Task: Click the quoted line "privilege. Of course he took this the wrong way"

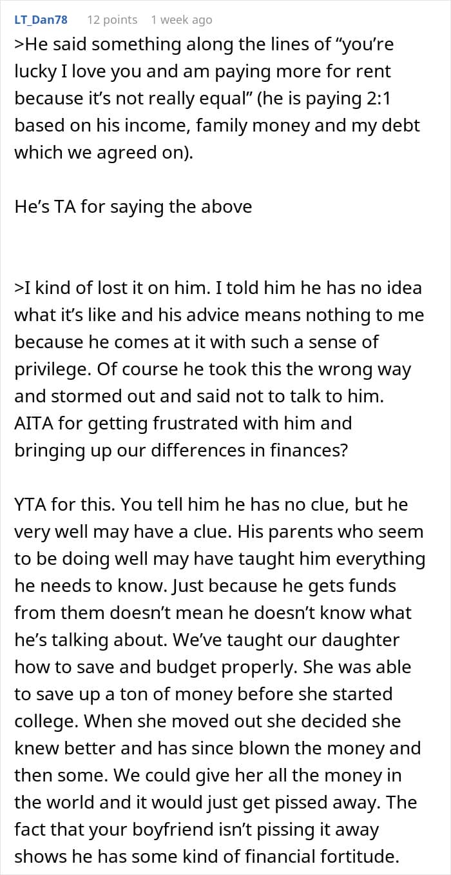Action: pos(213,369)
